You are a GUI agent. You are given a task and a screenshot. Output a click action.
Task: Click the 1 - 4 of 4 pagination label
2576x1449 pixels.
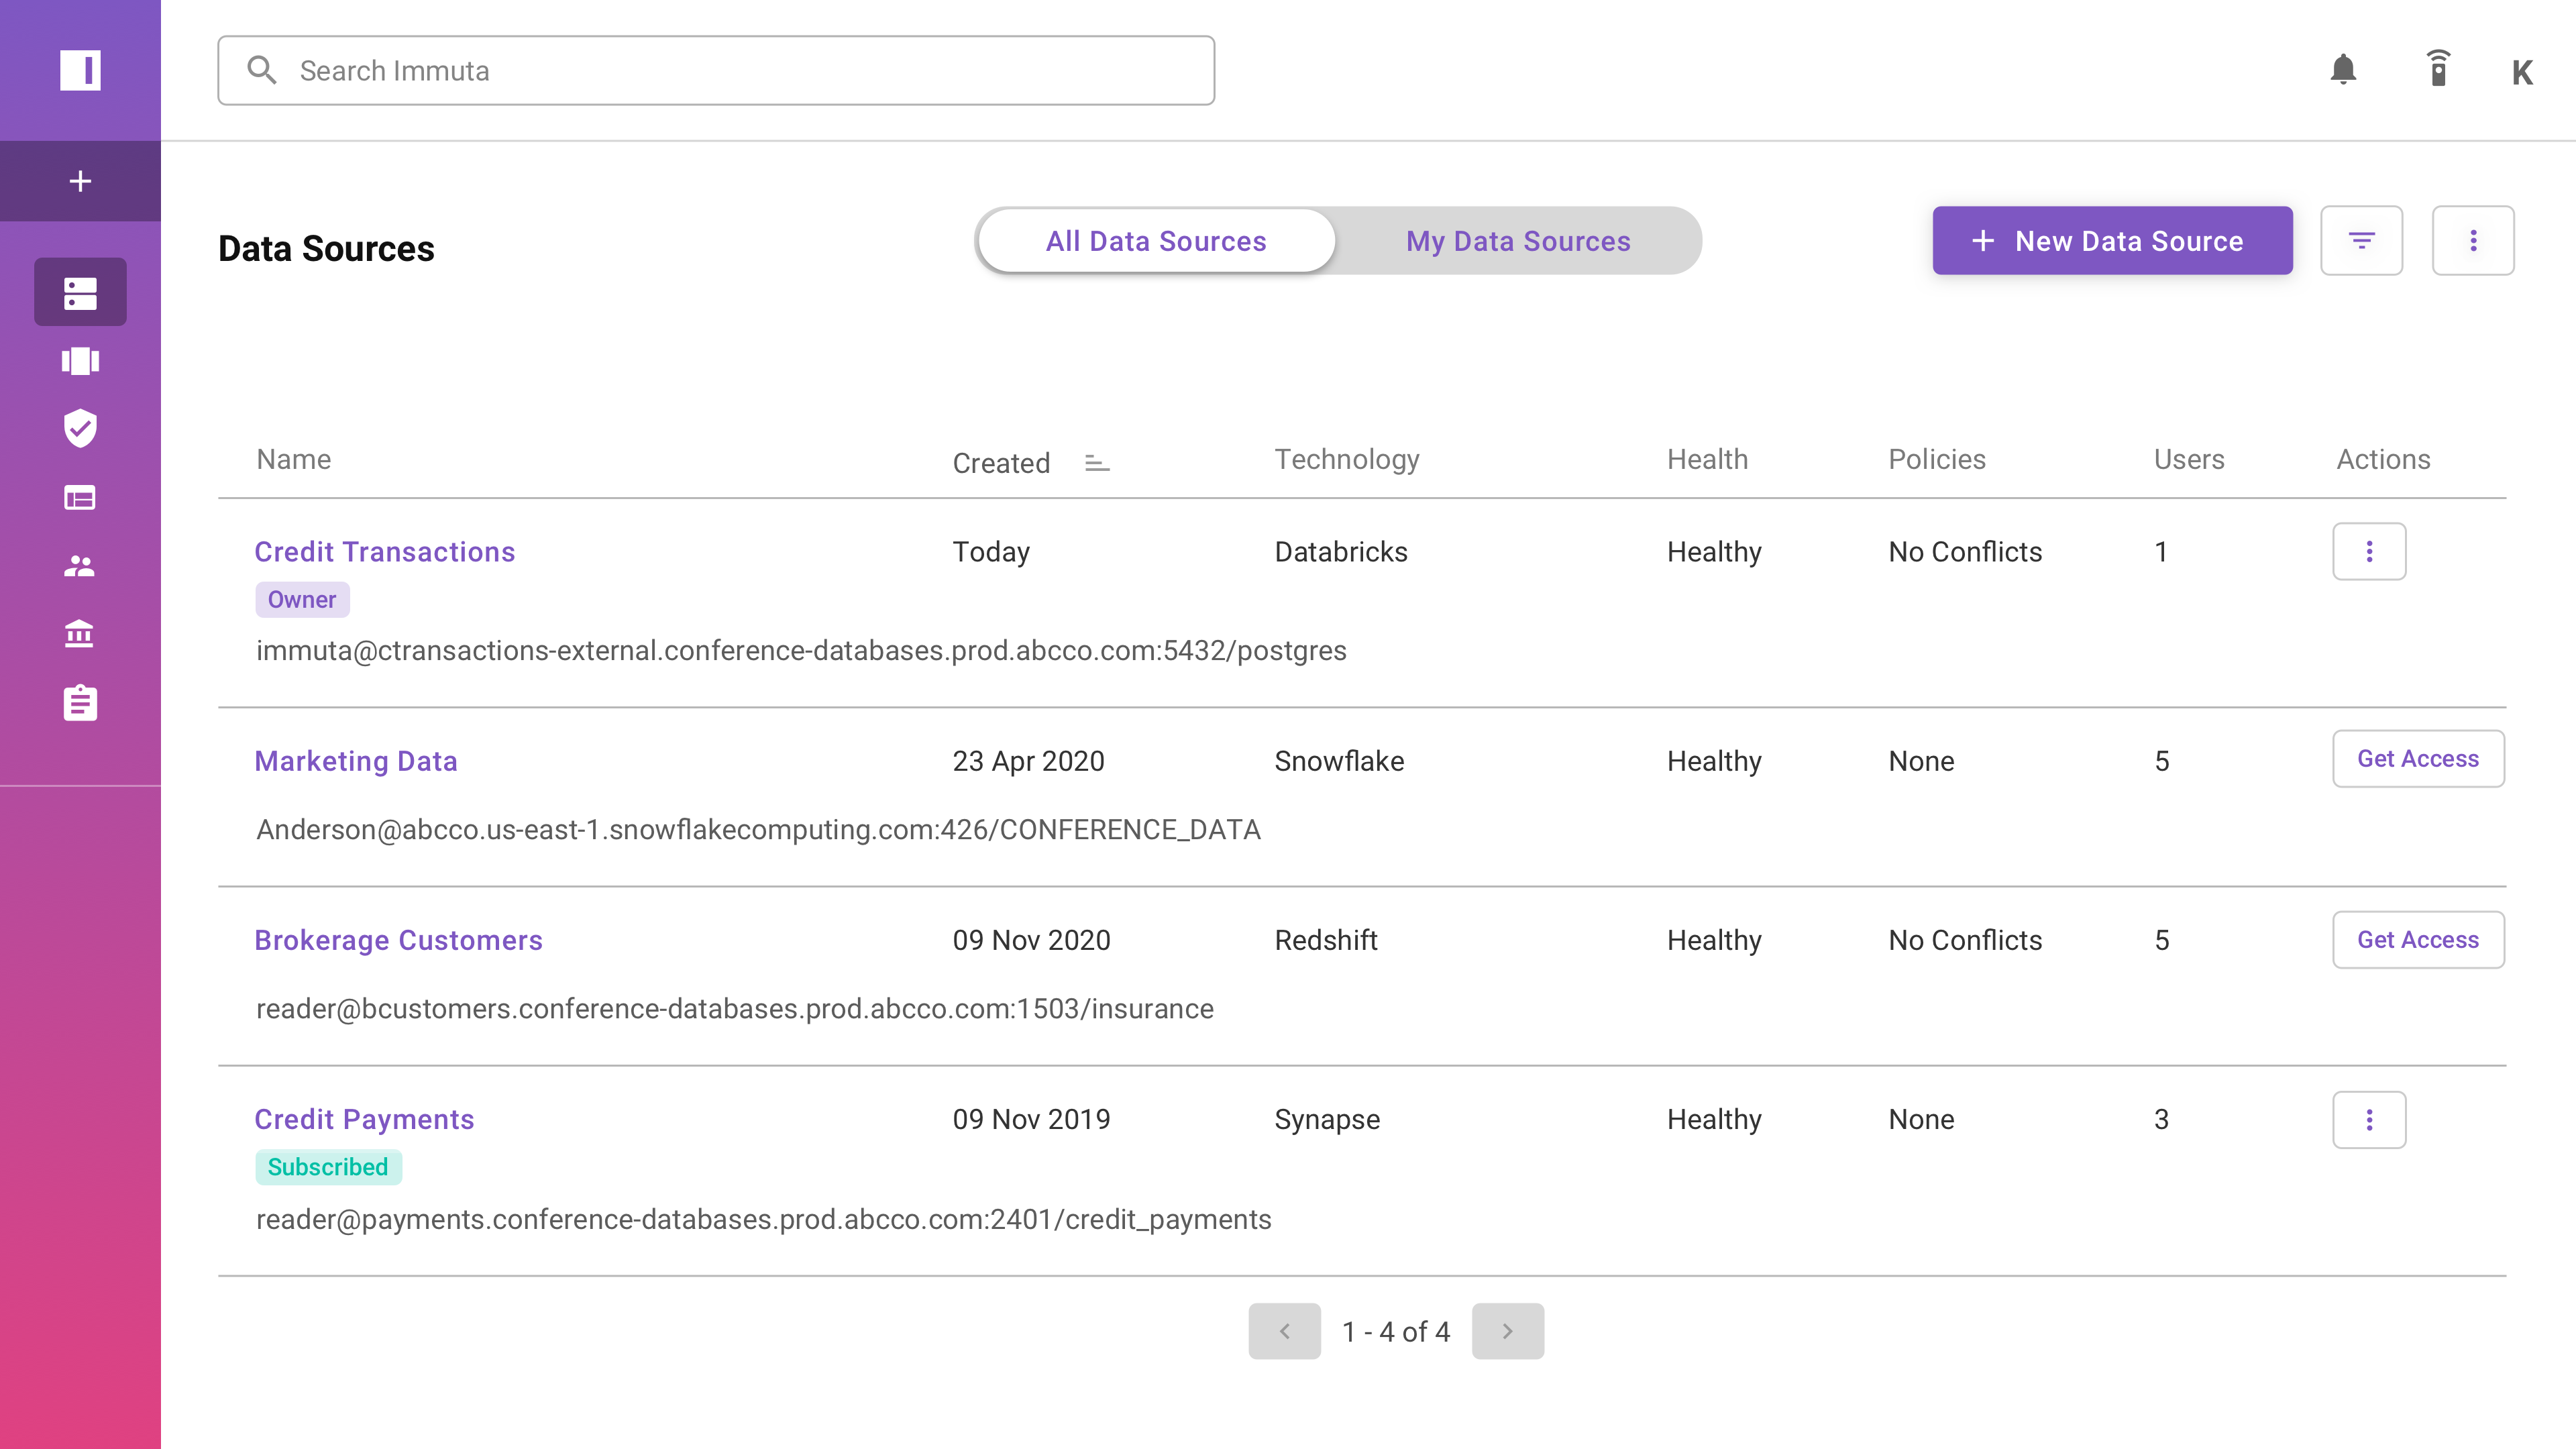click(1396, 1331)
